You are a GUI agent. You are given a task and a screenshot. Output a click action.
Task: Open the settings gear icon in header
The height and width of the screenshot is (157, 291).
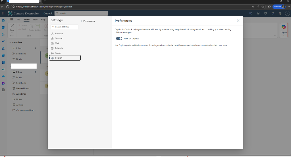pos(280,13)
